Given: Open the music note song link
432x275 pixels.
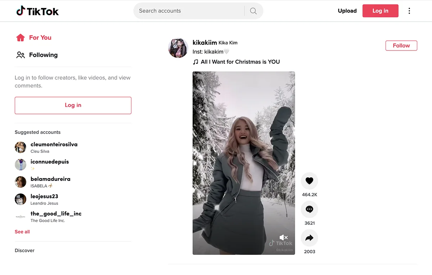Looking at the screenshot, I should click(237, 62).
